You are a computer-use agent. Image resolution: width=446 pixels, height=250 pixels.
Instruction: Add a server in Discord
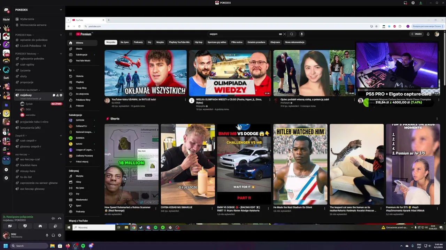click(x=6, y=170)
